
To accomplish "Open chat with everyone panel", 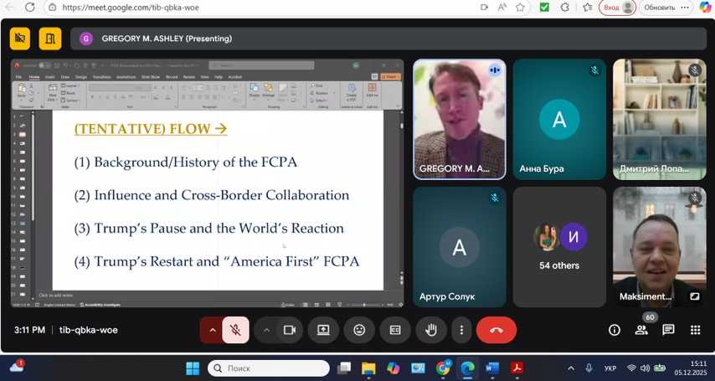I will click(x=668, y=330).
